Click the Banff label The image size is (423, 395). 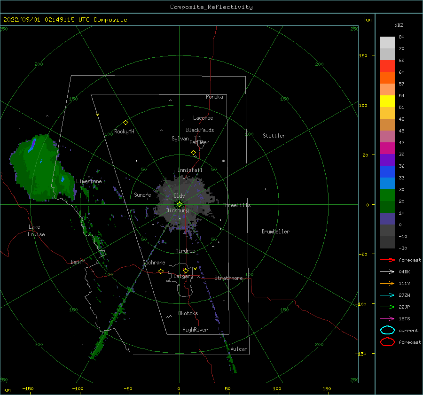78,262
